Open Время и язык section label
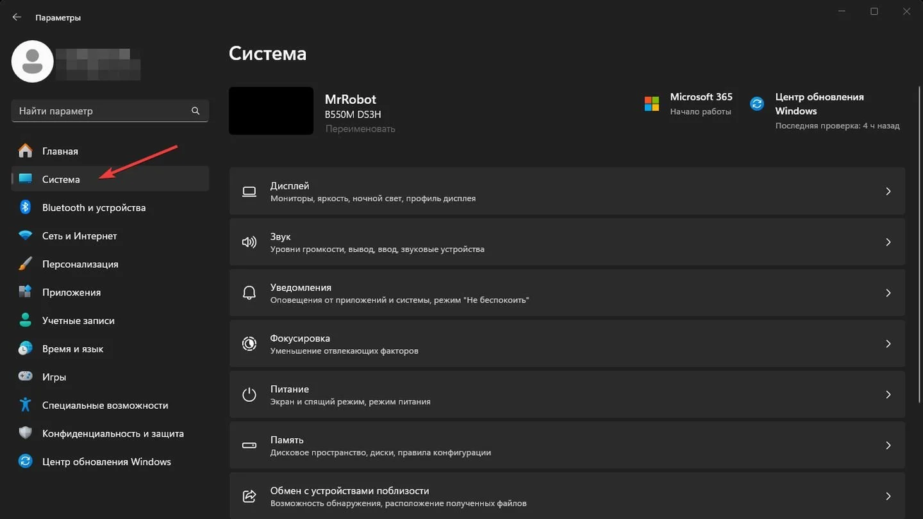923x519 pixels. click(x=72, y=349)
